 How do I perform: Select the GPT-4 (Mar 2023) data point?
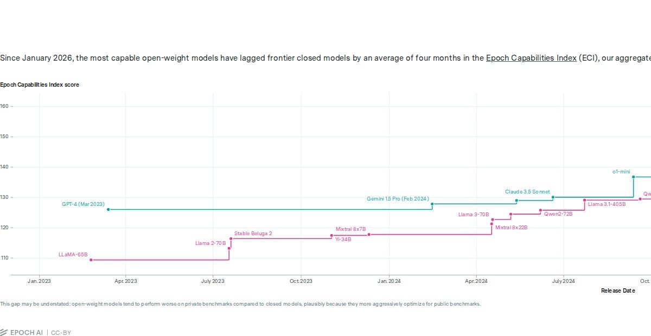pyautogui.click(x=108, y=209)
